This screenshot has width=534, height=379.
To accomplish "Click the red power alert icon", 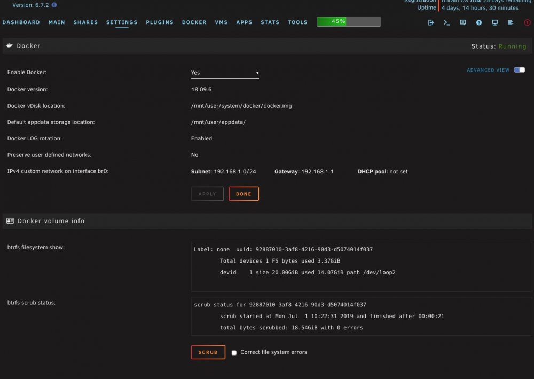I will pyautogui.click(x=527, y=22).
